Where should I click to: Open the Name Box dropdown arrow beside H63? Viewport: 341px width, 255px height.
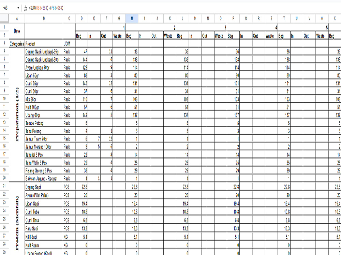pyautogui.click(x=18, y=8)
